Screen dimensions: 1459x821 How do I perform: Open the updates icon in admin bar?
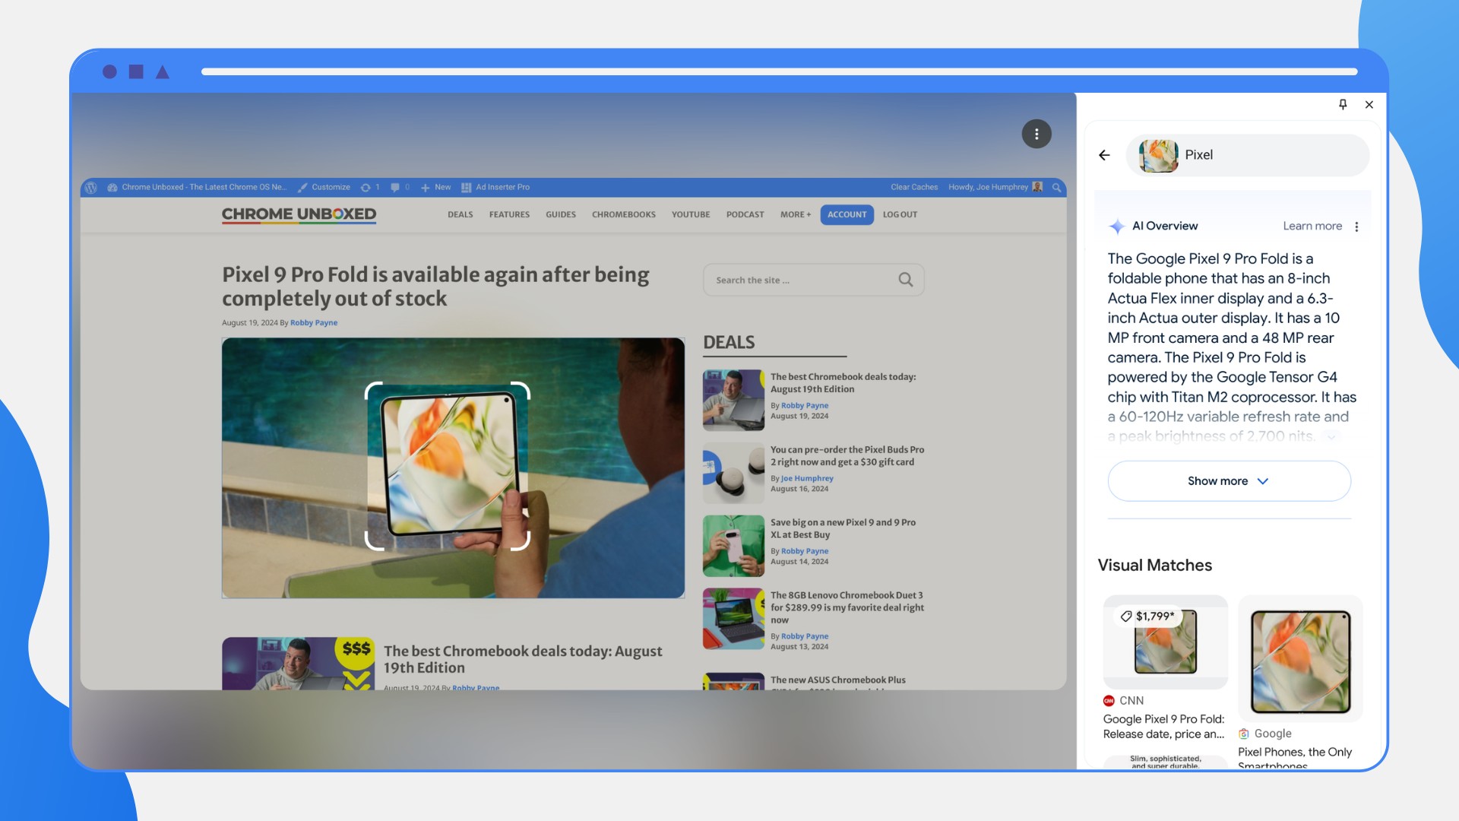pos(369,187)
